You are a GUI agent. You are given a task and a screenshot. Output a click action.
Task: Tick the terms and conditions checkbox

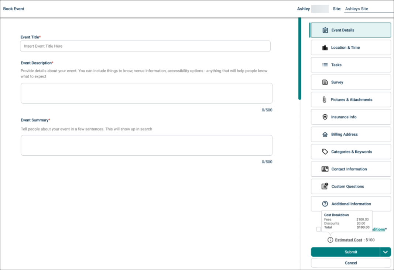(x=319, y=229)
